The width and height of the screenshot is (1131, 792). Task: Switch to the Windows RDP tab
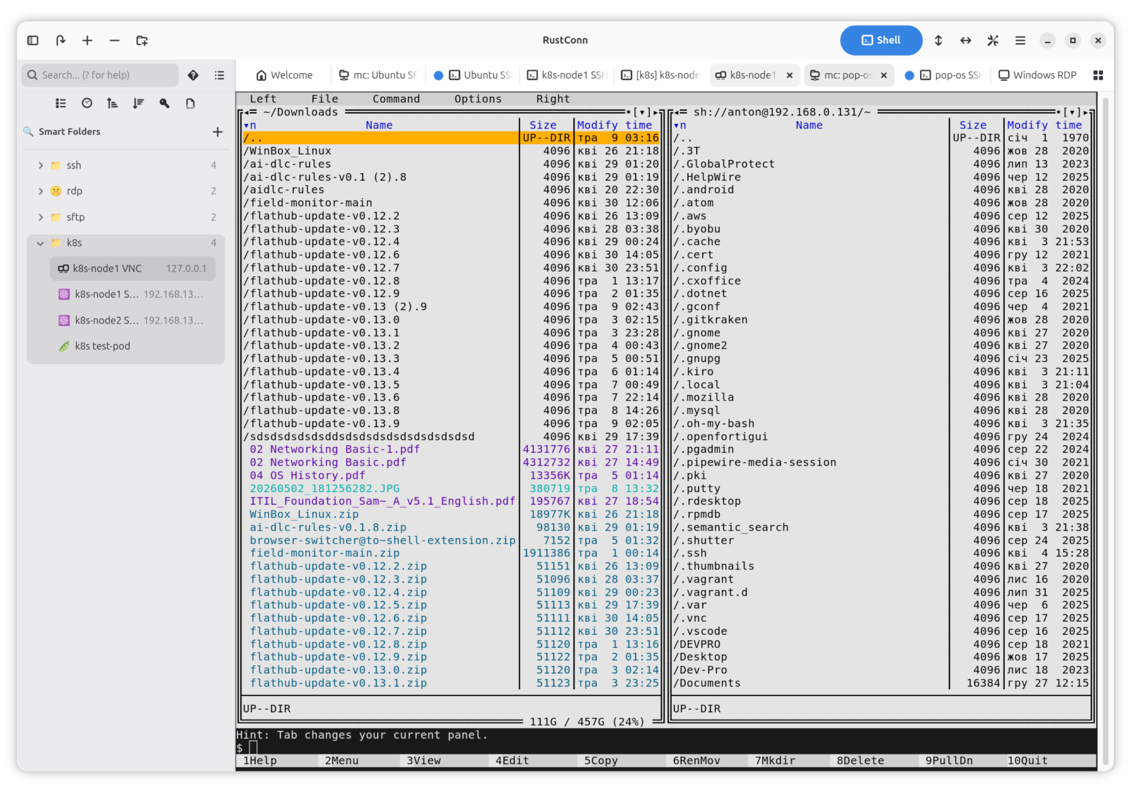pyautogui.click(x=1038, y=75)
